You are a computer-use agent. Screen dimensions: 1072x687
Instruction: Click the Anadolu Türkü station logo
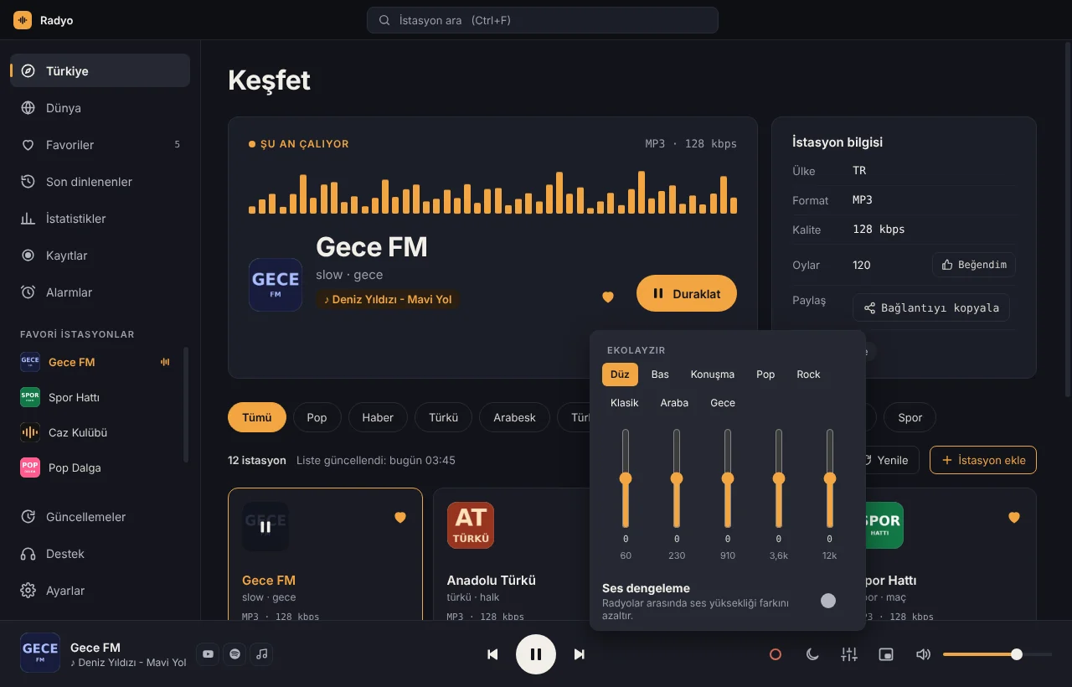click(x=471, y=525)
